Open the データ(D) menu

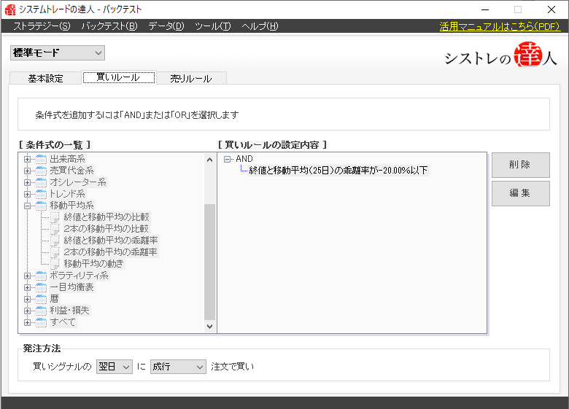(166, 26)
